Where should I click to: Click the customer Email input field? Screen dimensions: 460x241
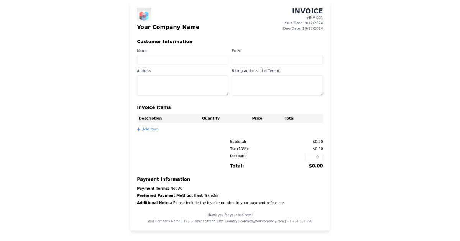(x=277, y=60)
